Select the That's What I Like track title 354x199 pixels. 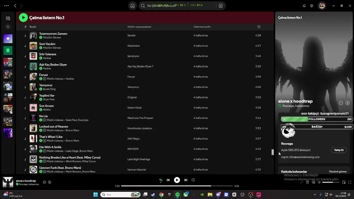coord(51,137)
